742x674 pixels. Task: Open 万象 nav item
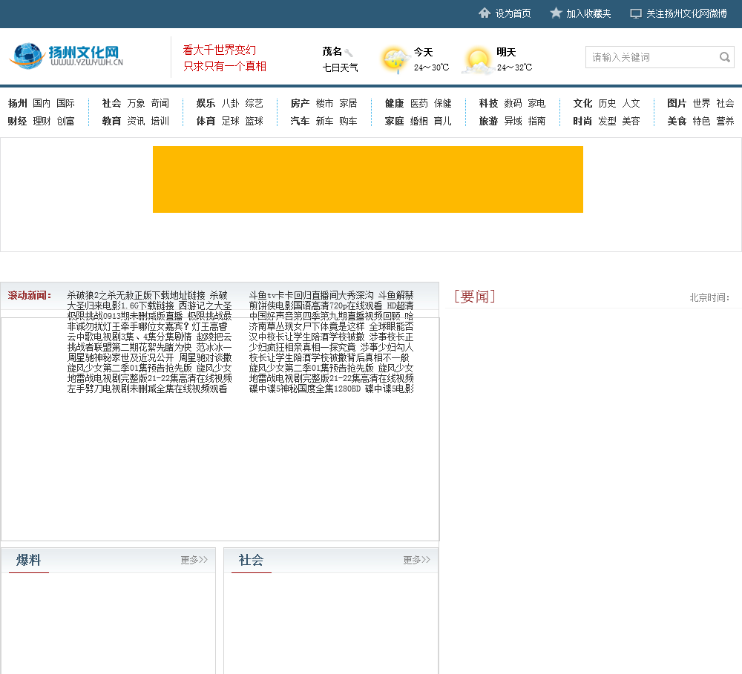pyautogui.click(x=136, y=103)
